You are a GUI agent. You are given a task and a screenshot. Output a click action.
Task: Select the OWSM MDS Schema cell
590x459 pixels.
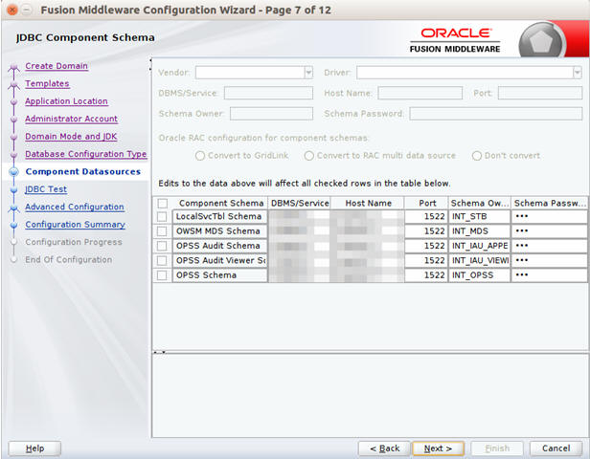pyautogui.click(x=220, y=231)
